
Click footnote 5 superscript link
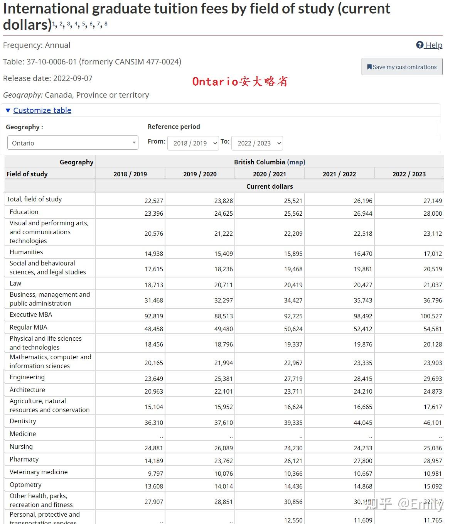(x=84, y=24)
